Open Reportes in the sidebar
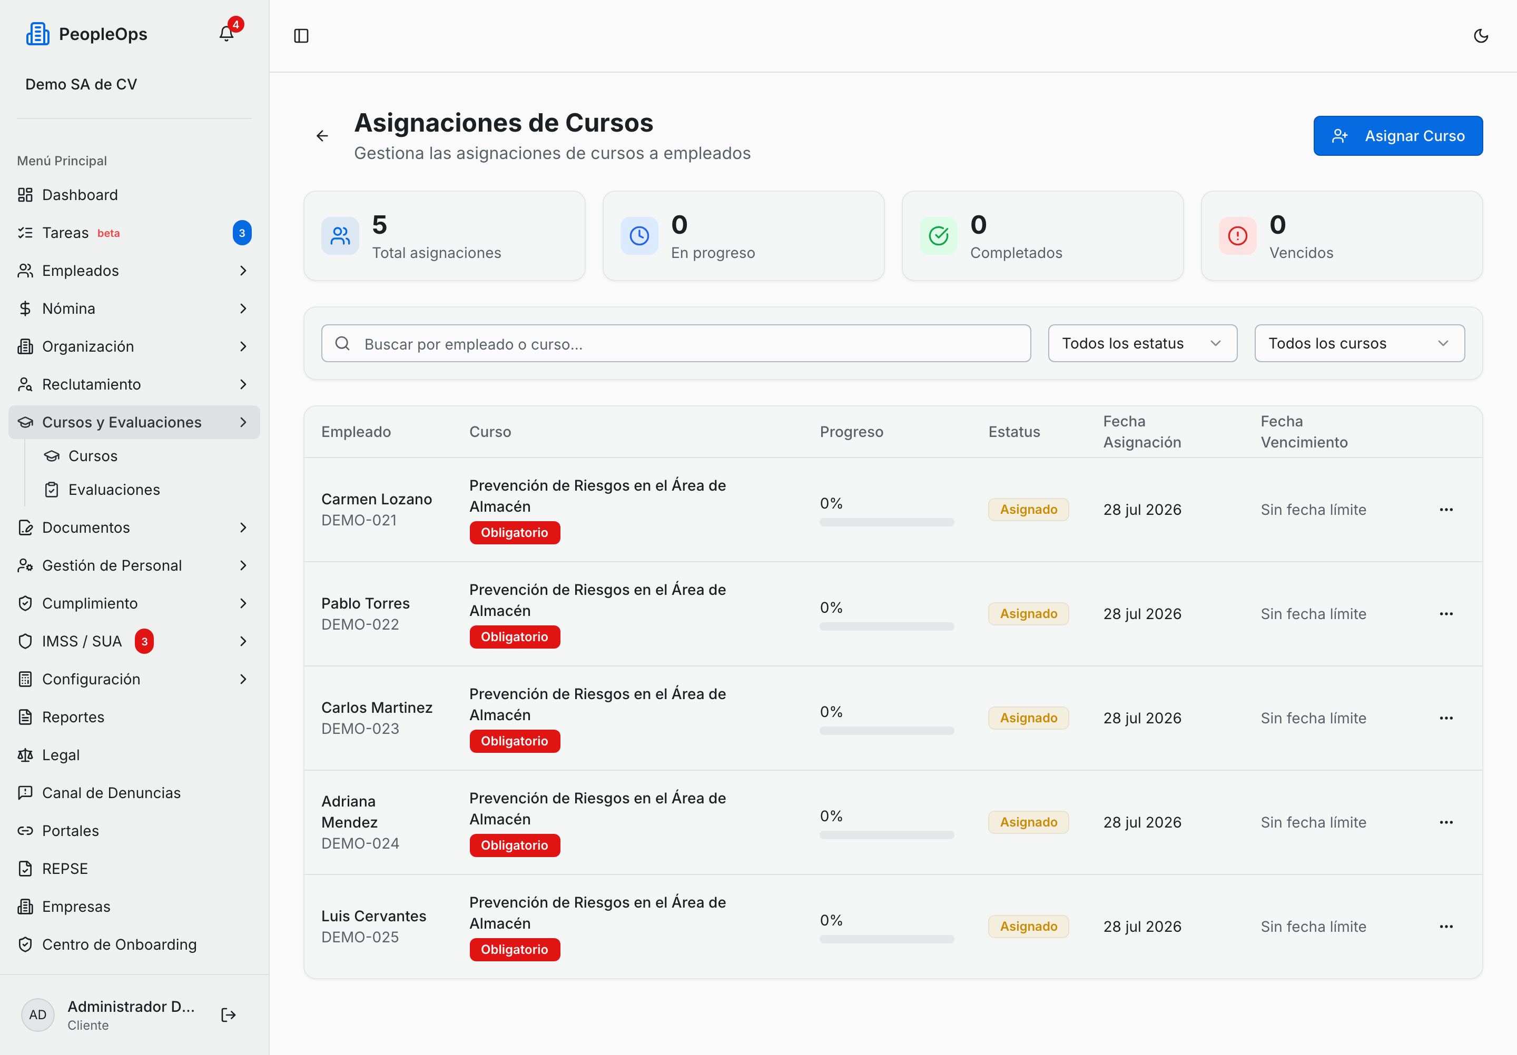The width and height of the screenshot is (1517, 1055). (x=134, y=717)
